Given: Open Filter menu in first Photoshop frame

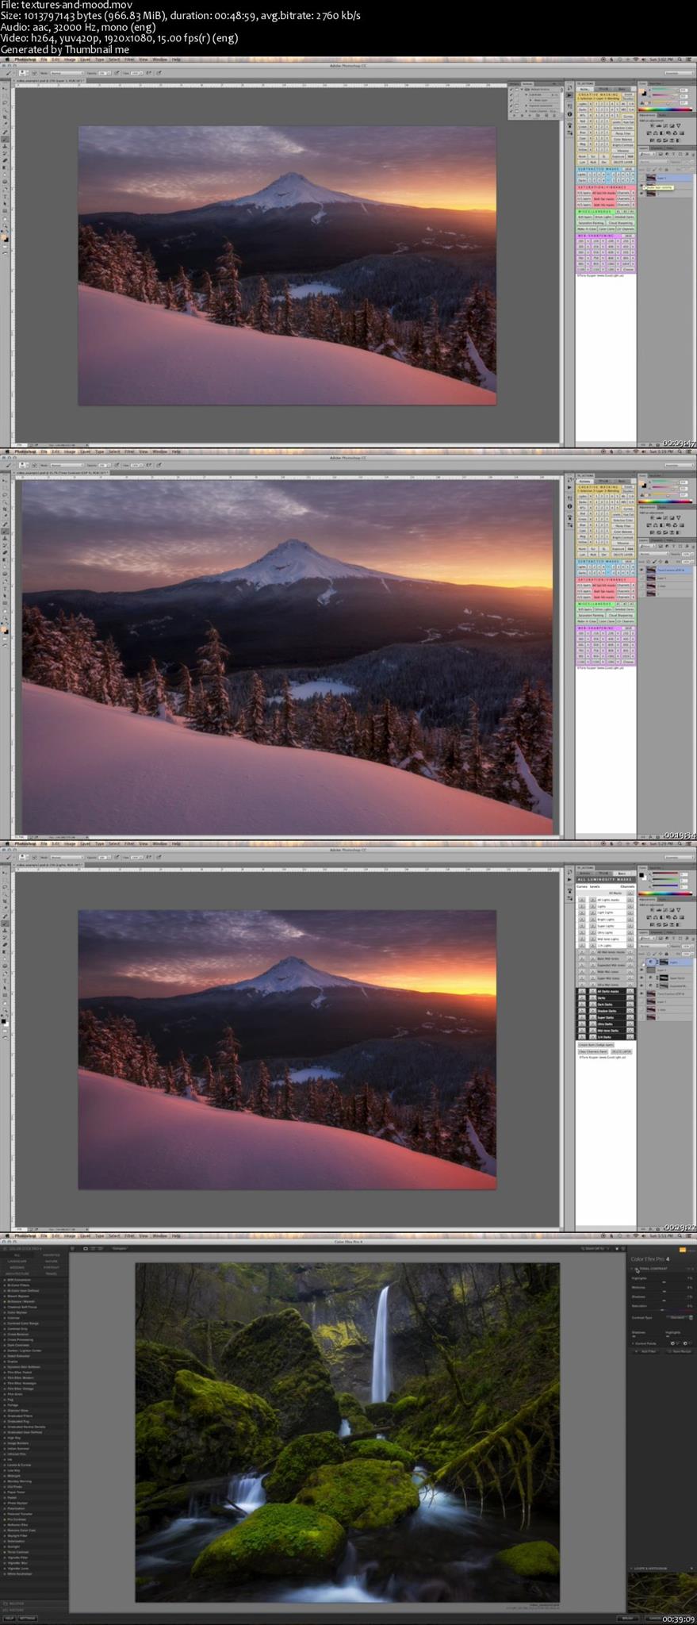Looking at the screenshot, I should pos(128,59).
